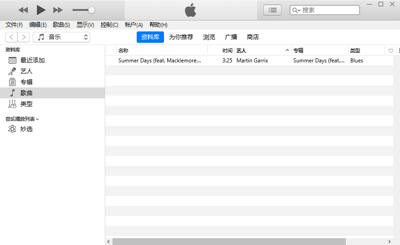The image size is (400, 245).
Task: Click the heart (loved) column header
Action: [390, 51]
